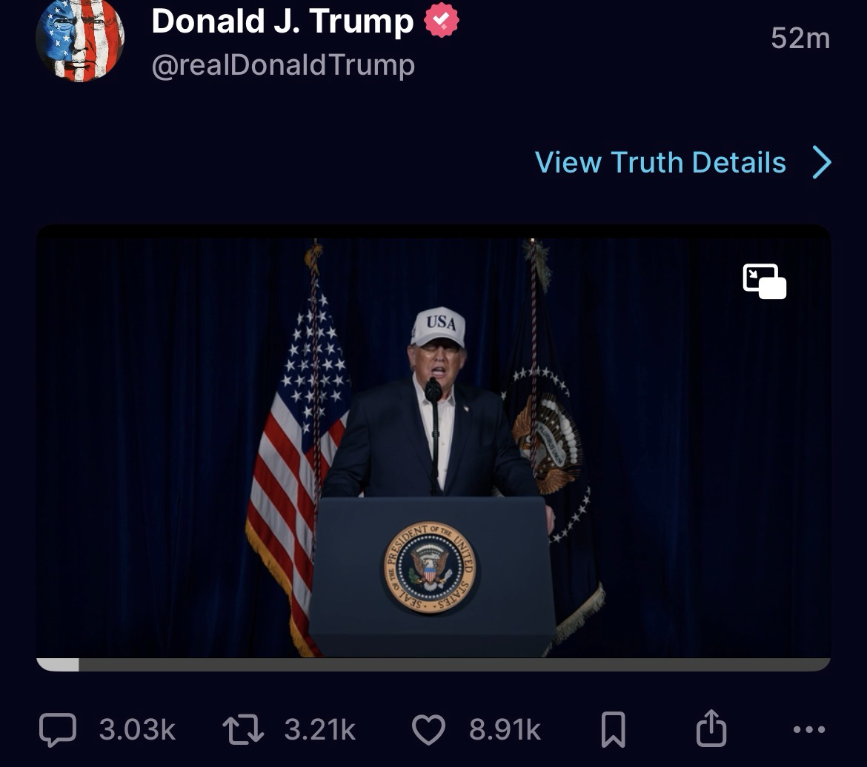This screenshot has width=867, height=767.
Task: View the 8.91k likes count
Action: (505, 729)
